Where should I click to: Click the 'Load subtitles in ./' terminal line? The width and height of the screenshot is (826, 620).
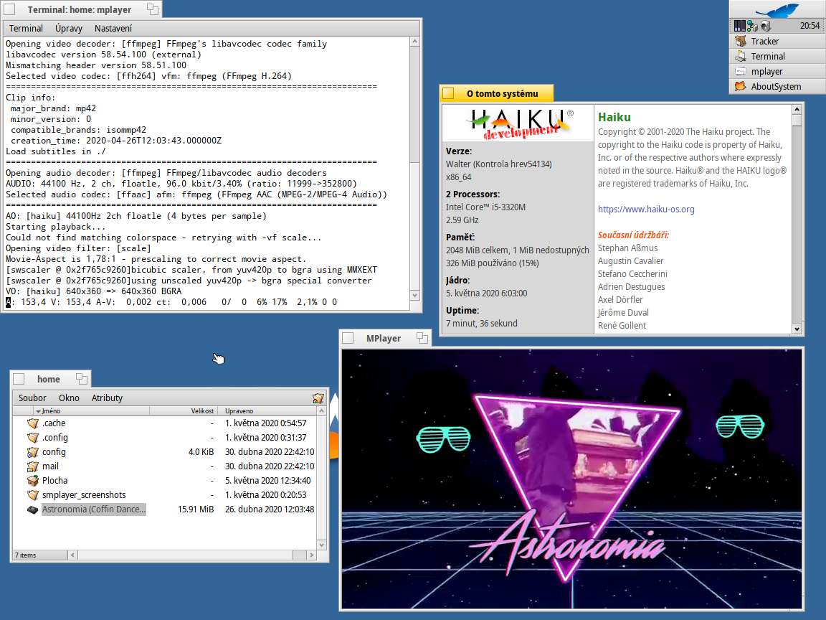click(x=55, y=151)
